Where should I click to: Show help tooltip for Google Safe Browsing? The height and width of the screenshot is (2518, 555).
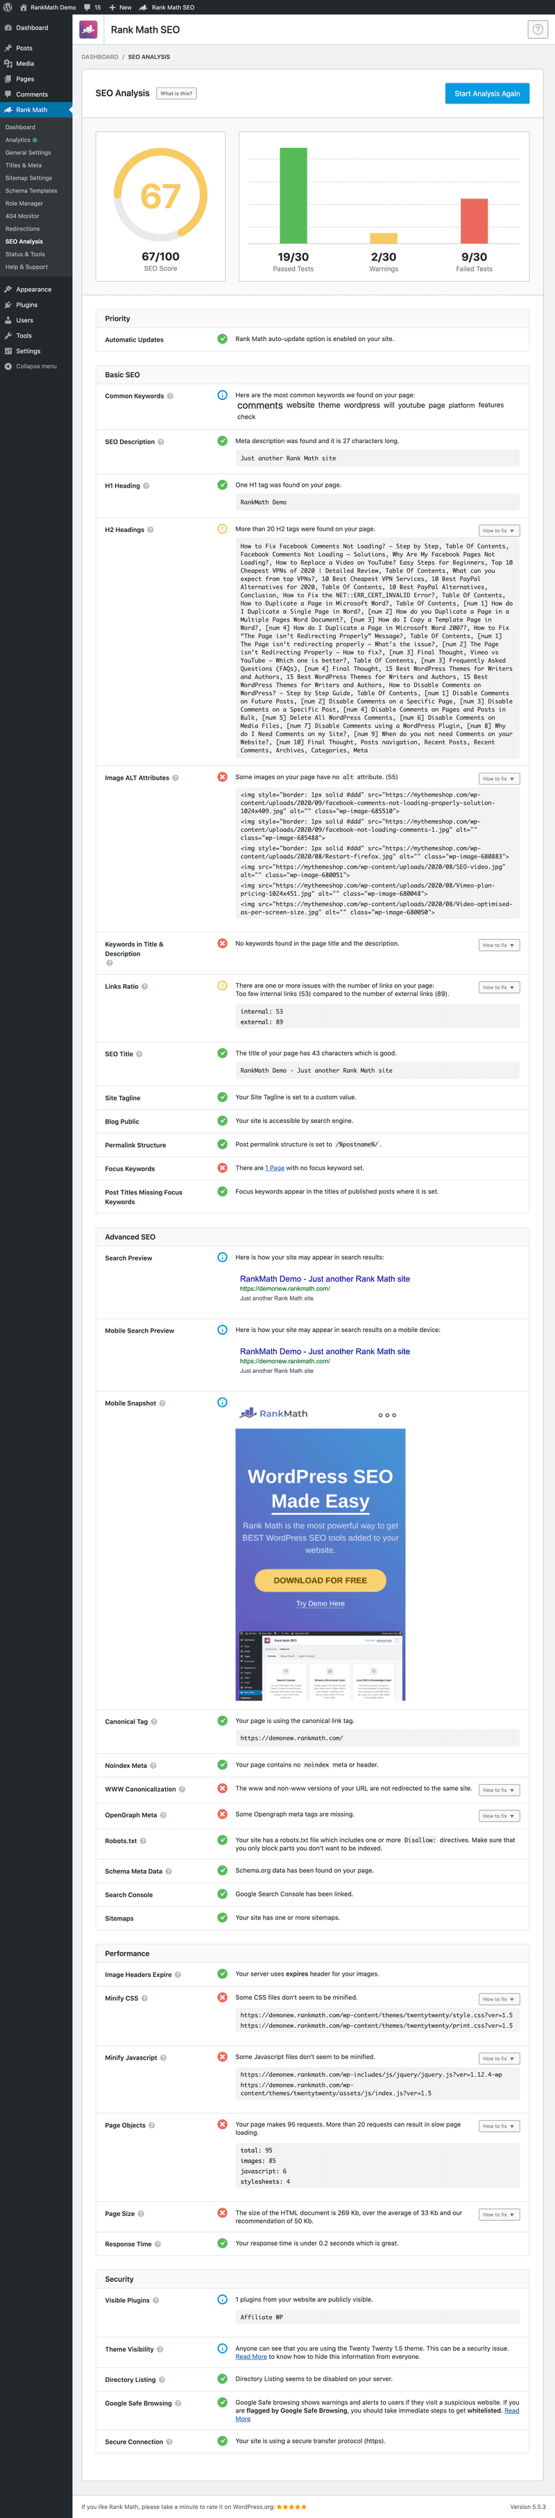point(178,2403)
